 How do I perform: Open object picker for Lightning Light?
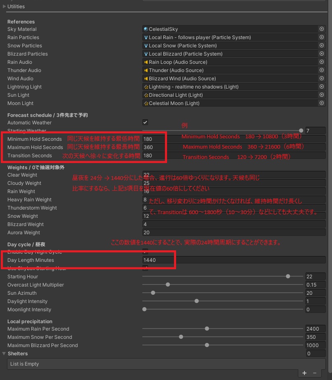322,86
